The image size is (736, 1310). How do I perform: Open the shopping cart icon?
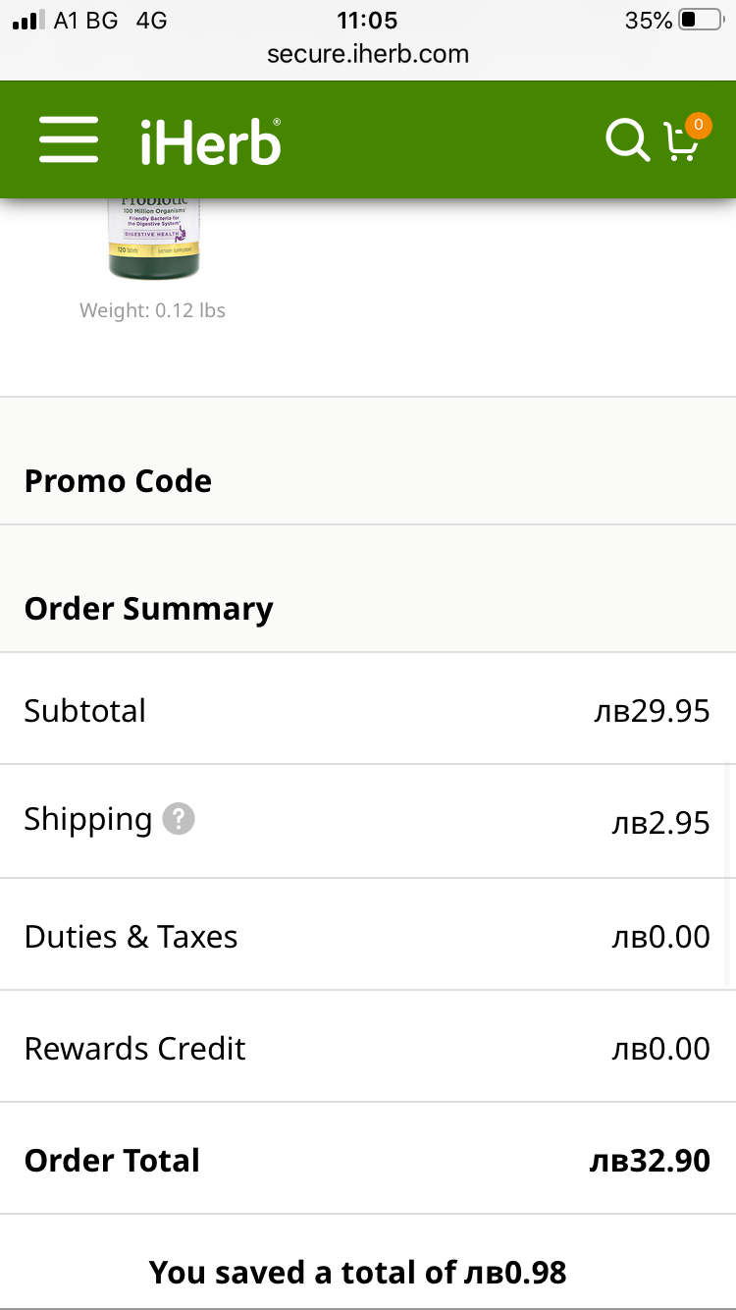[x=679, y=143]
